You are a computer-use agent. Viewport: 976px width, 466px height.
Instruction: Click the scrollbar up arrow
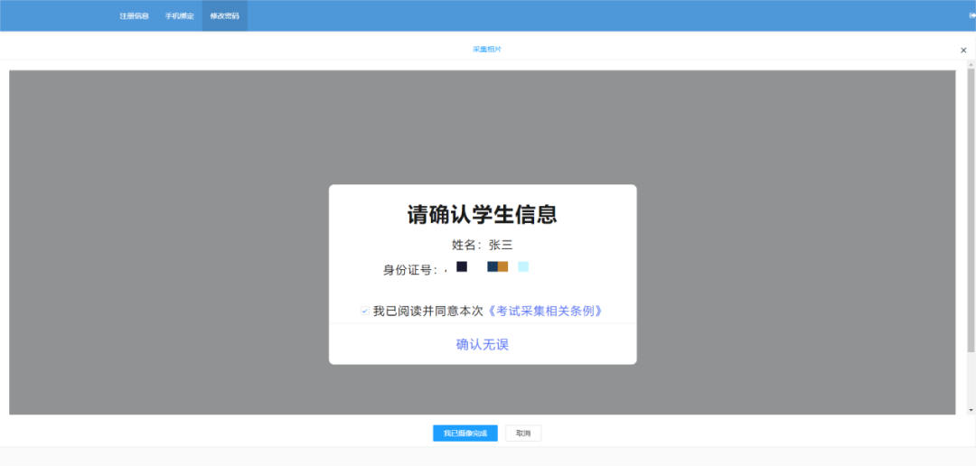point(971,65)
